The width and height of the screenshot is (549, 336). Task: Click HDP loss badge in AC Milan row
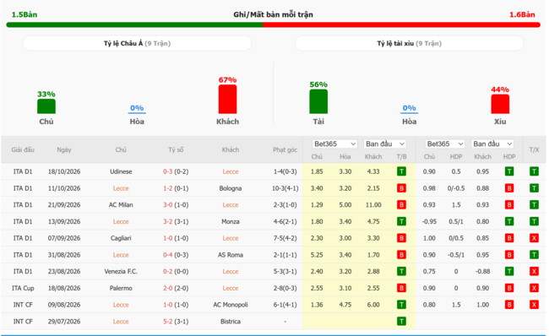click(x=509, y=205)
